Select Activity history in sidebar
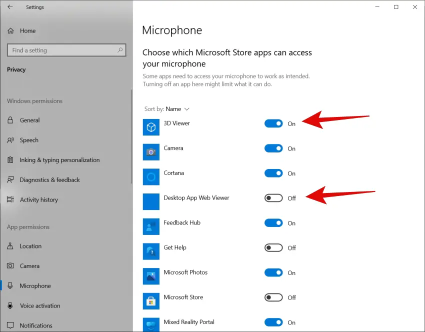 [x=39, y=199]
